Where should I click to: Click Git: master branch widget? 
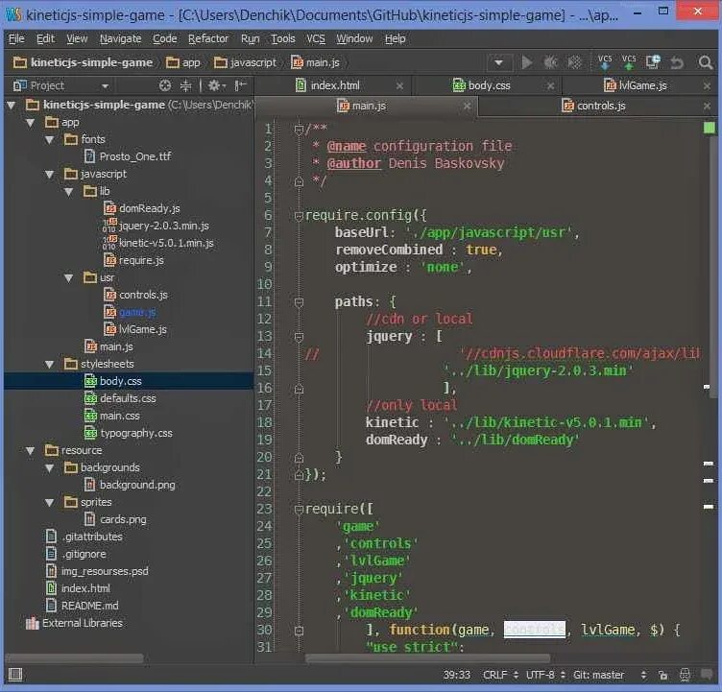(x=598, y=675)
